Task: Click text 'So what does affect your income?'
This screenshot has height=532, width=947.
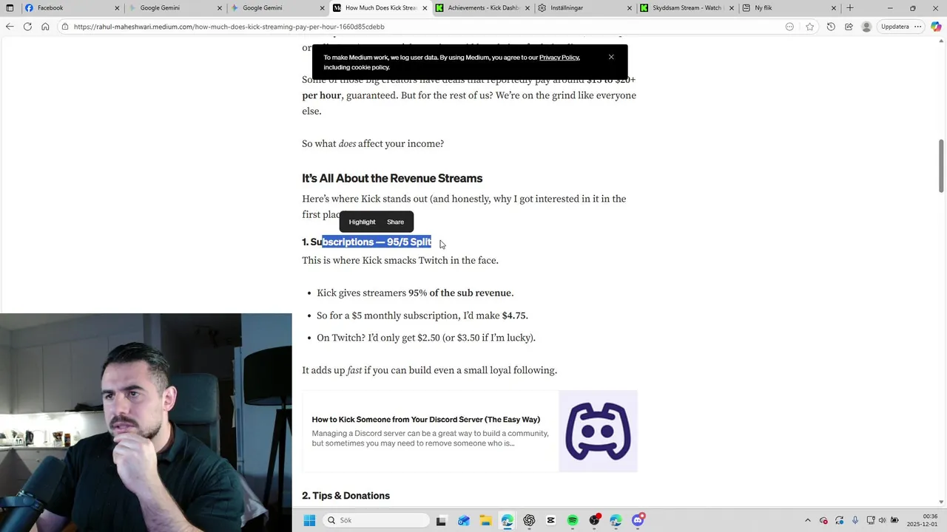Action: coord(373,144)
